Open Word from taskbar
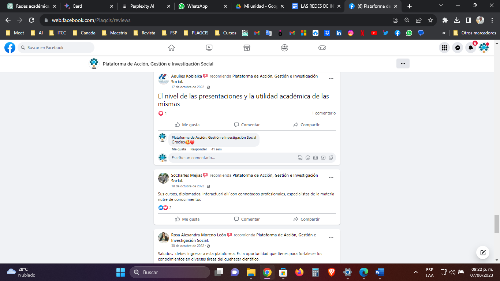Screen dimensions: 500x281 coord(380,272)
